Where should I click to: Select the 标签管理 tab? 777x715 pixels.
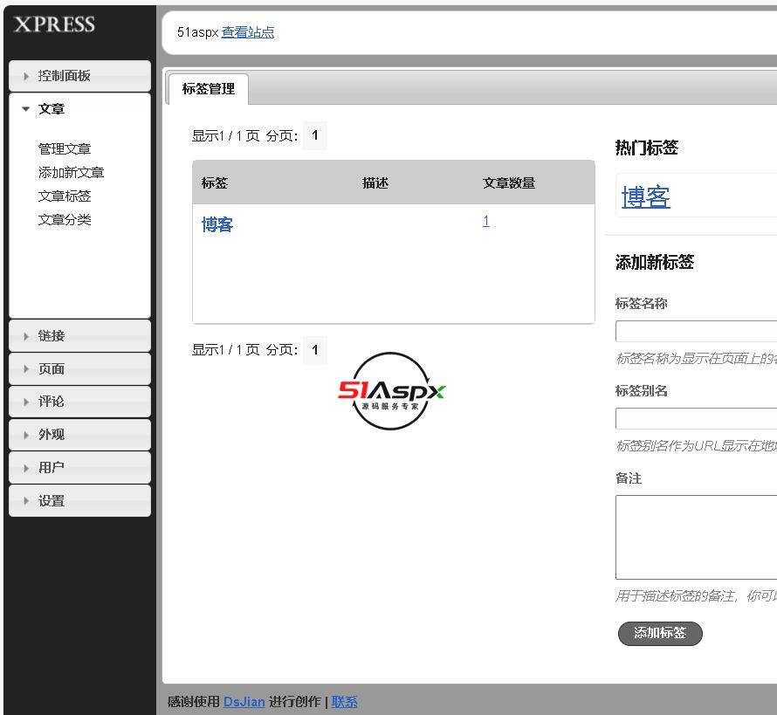point(208,89)
